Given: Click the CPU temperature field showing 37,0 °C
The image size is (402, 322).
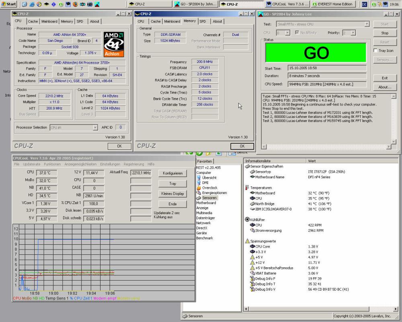Looking at the screenshot, I should click(x=47, y=173).
